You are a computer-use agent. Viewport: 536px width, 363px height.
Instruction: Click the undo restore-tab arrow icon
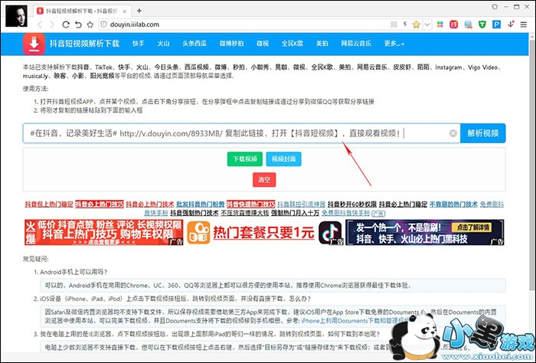tap(78, 25)
